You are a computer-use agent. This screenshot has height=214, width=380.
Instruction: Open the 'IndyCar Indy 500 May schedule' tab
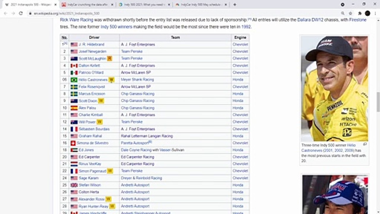[201, 5]
